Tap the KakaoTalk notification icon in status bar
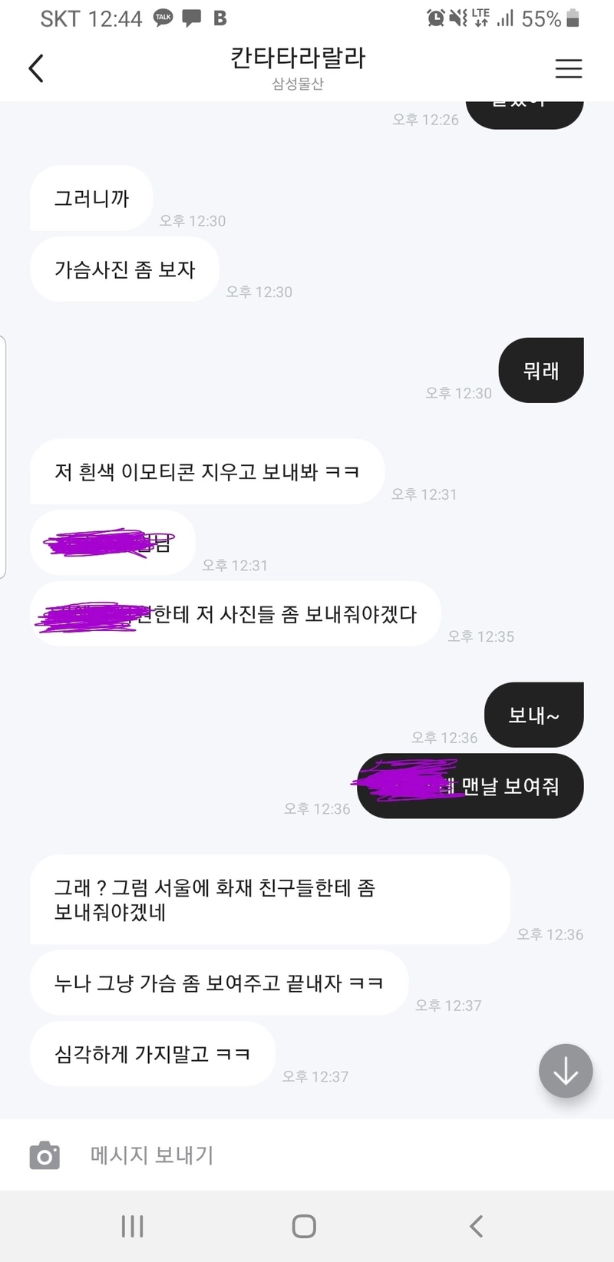The image size is (614, 1262). tap(163, 18)
